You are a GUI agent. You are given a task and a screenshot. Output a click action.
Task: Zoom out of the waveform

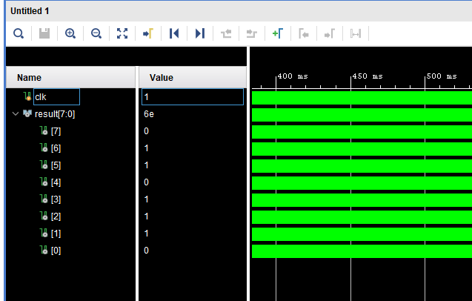(x=96, y=33)
